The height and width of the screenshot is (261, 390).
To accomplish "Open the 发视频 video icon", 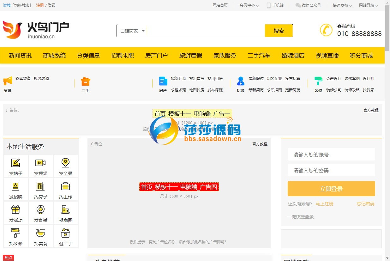I will coord(40,163).
